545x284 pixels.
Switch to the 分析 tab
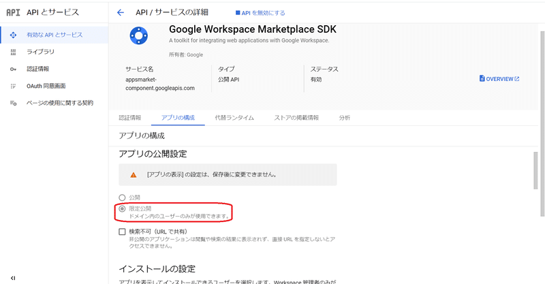pyautogui.click(x=345, y=118)
